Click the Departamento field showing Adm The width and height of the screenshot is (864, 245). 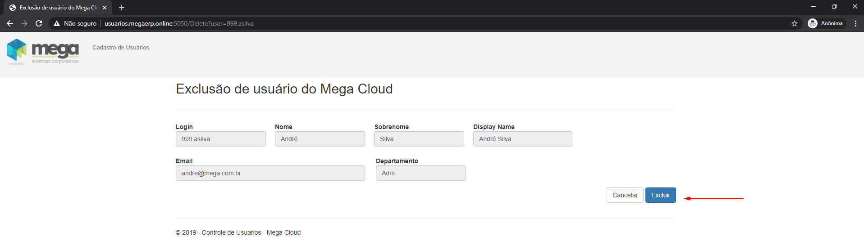coord(421,173)
